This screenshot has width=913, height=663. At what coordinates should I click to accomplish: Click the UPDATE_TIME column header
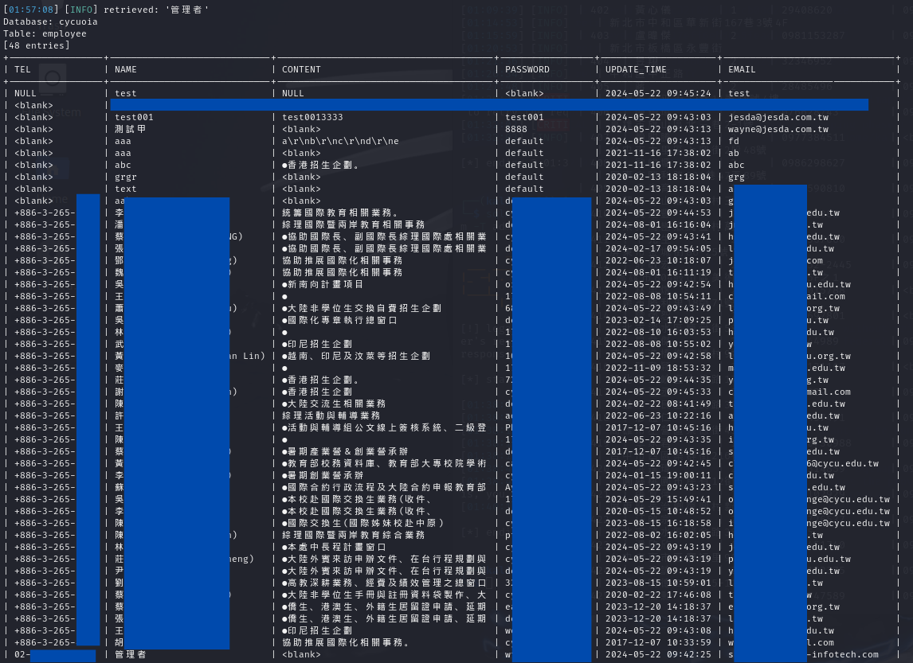coord(636,69)
